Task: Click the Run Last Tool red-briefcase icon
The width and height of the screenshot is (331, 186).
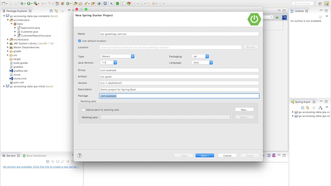Action: tap(35, 4)
